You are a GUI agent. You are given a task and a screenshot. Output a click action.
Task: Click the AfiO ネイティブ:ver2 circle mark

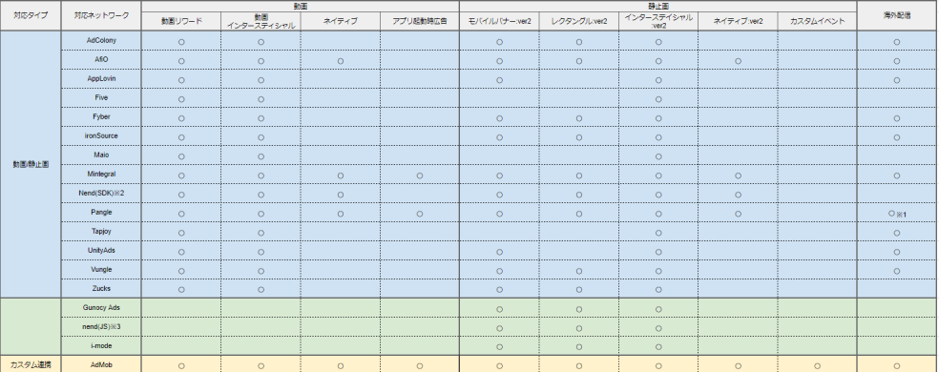(738, 61)
